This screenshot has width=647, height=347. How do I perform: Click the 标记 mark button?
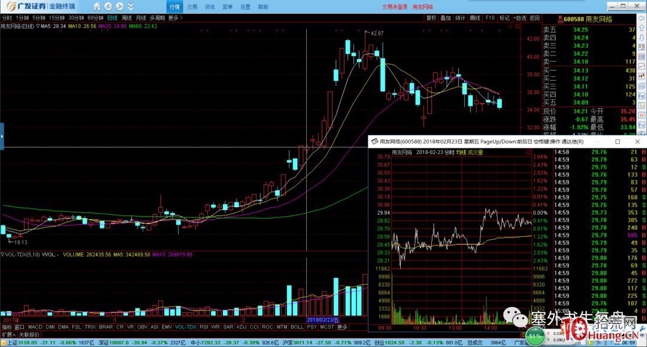tap(504, 18)
